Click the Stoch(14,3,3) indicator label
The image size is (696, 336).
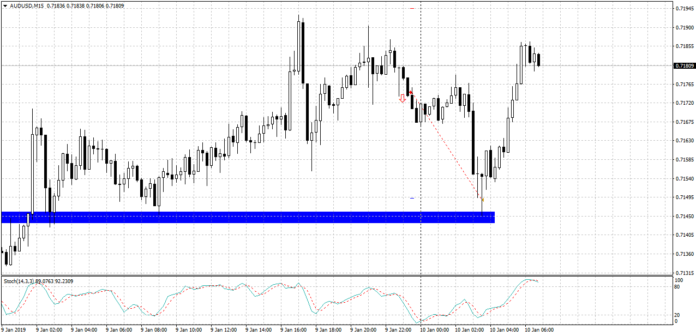point(19,281)
